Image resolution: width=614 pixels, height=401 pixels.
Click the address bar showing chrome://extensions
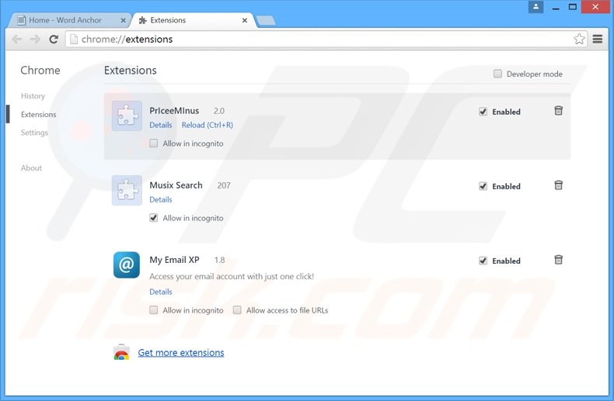pyautogui.click(x=311, y=39)
